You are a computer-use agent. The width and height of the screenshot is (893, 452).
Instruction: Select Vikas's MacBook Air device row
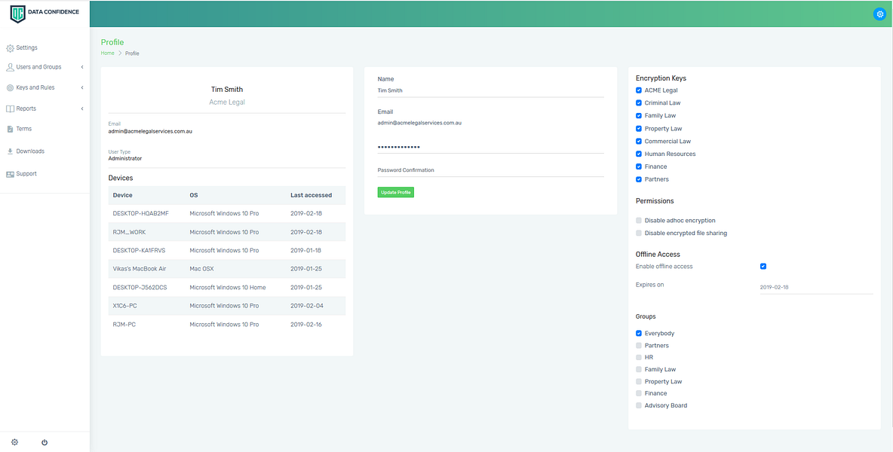click(x=227, y=269)
